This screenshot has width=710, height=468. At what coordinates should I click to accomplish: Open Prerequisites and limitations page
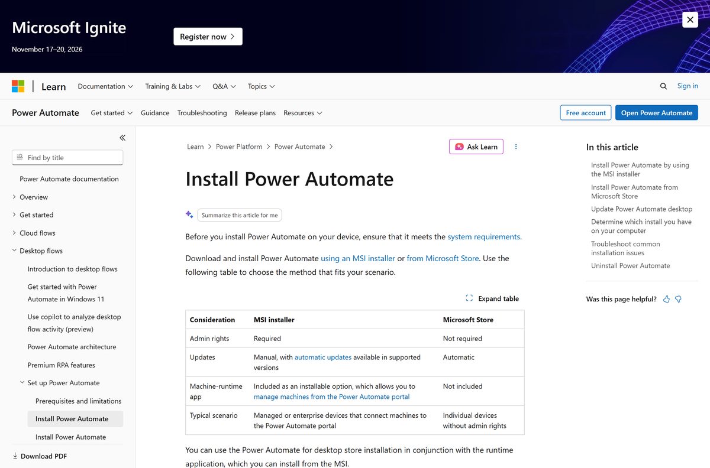coord(79,401)
